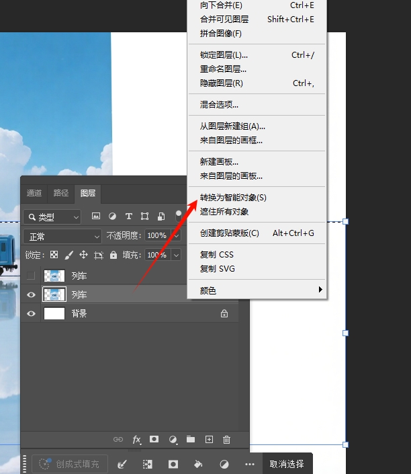Hide the 背景 layer eye icon

pyautogui.click(x=31, y=313)
